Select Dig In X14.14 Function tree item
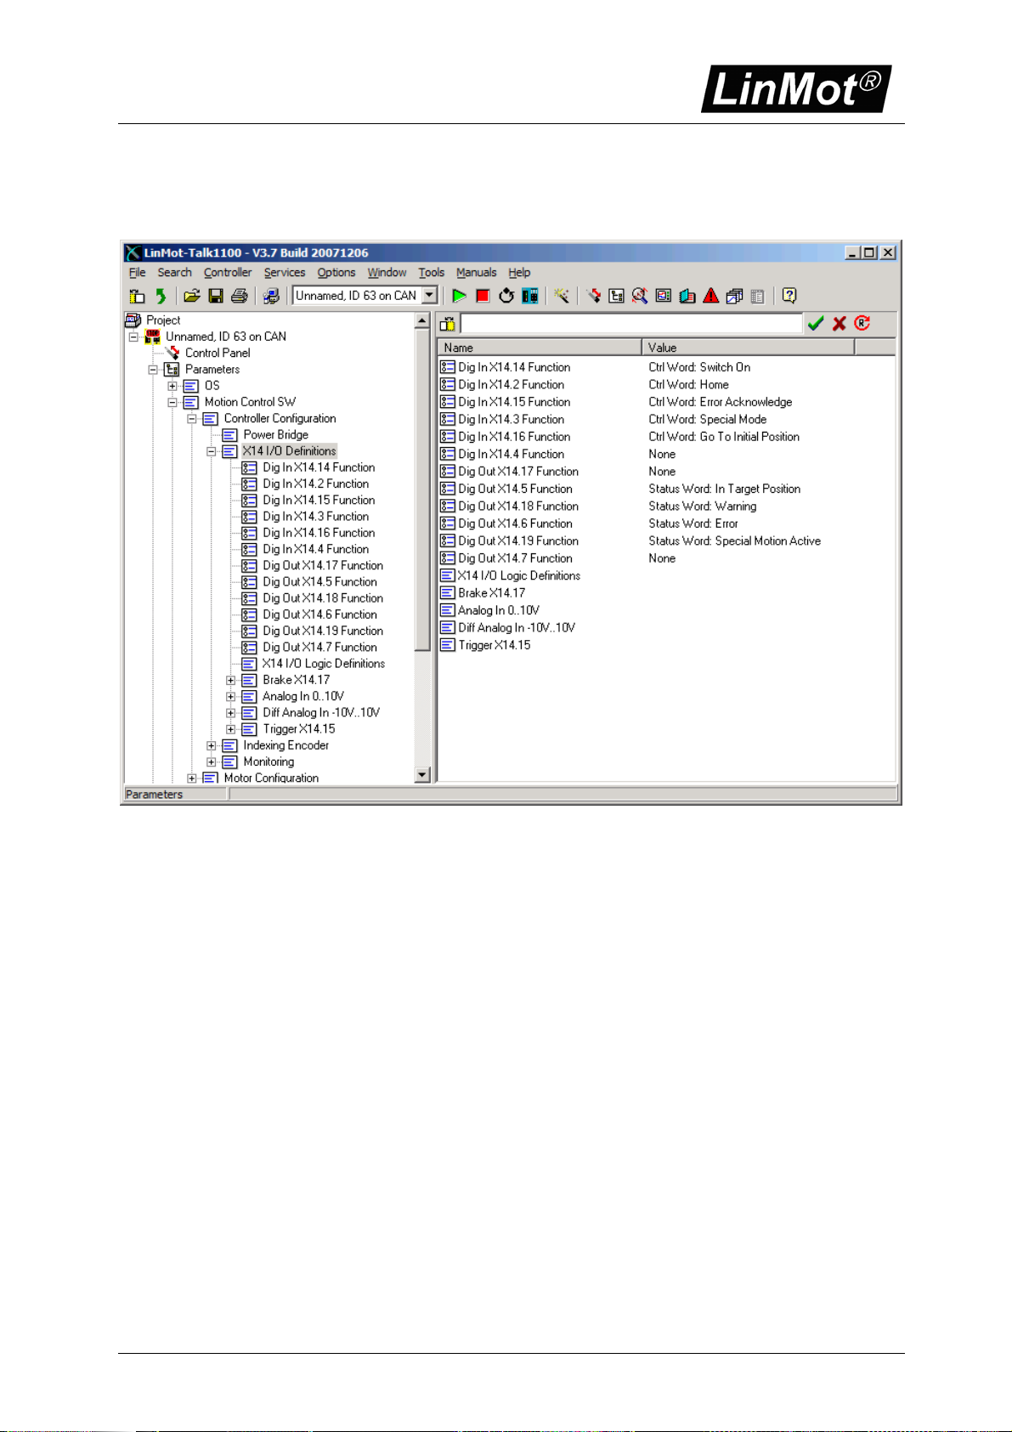1012x1432 pixels. pyautogui.click(x=319, y=467)
